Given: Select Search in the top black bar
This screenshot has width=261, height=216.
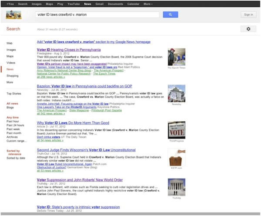Looking at the screenshot, I should click(x=23, y=4).
